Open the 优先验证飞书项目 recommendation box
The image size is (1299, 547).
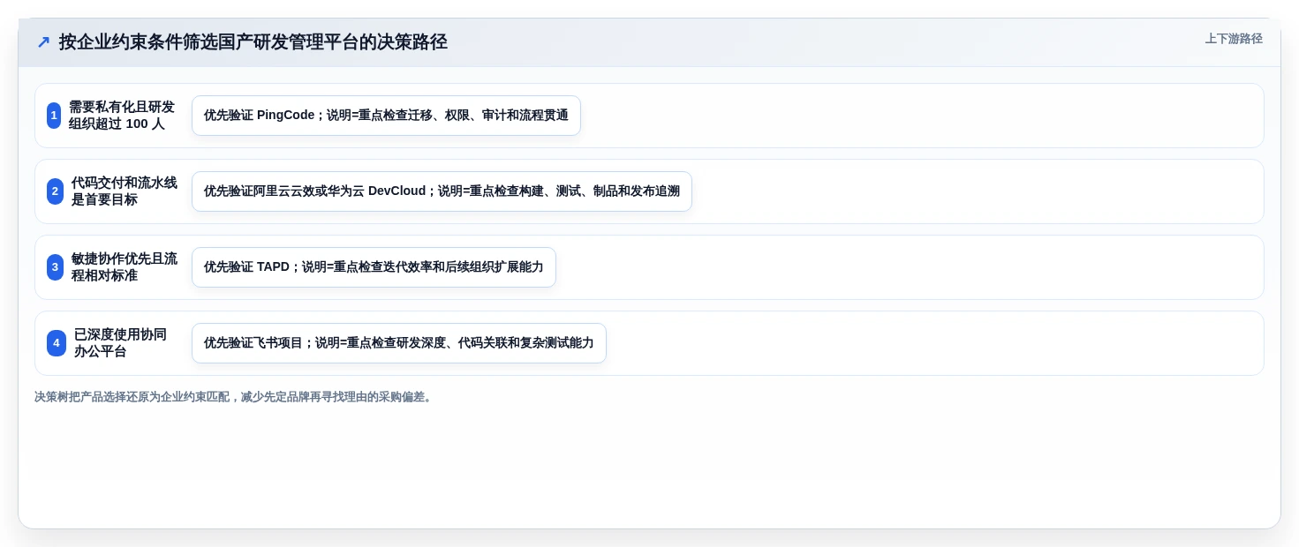(x=399, y=343)
